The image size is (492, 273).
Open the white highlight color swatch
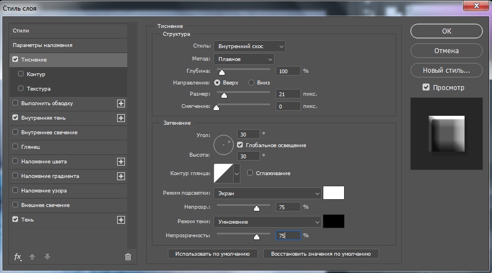pos(333,193)
